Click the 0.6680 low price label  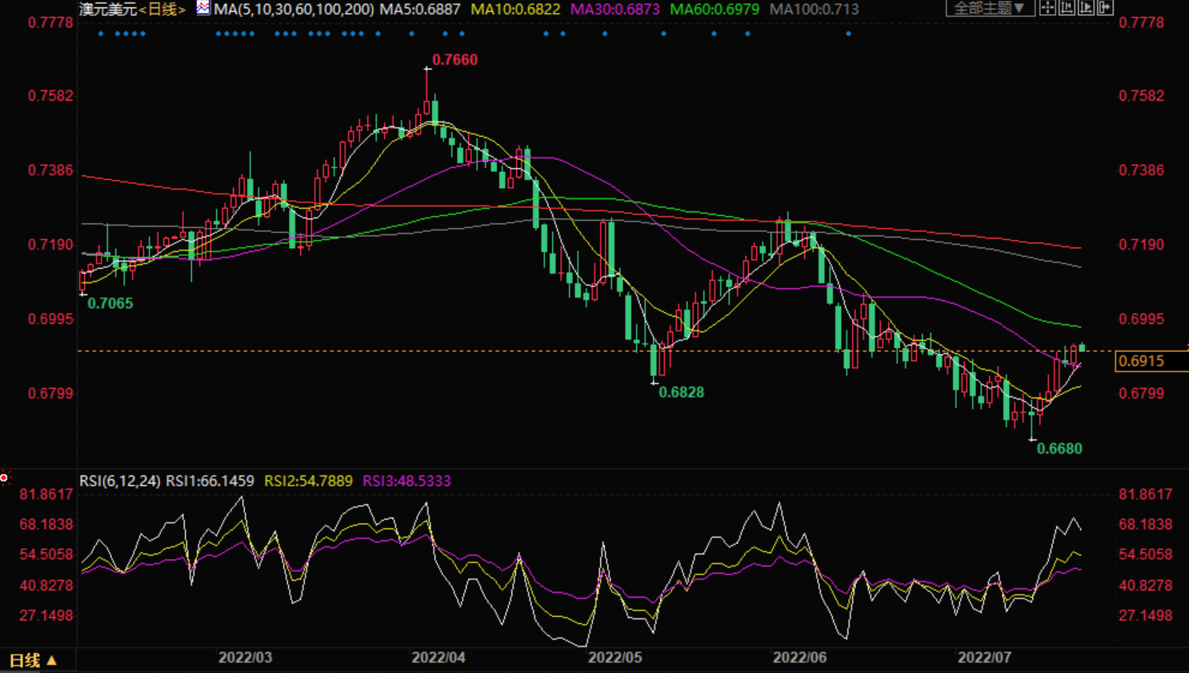(1059, 449)
